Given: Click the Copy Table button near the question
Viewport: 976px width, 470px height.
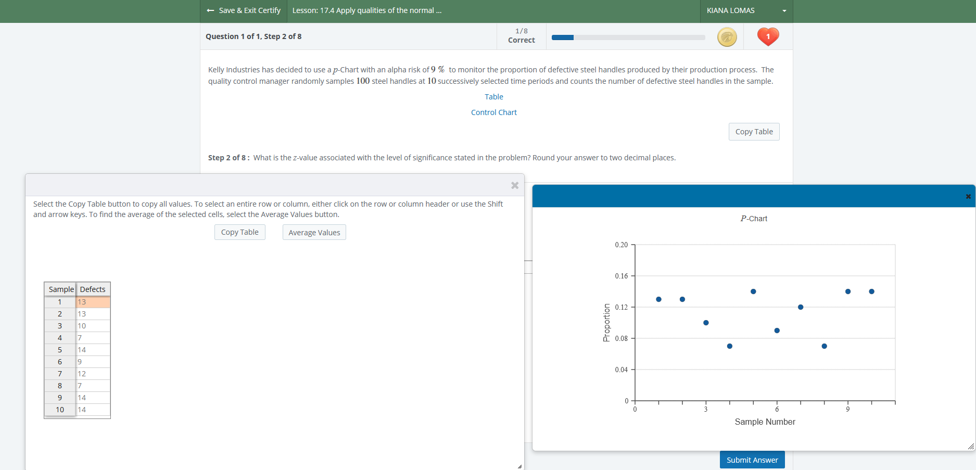Looking at the screenshot, I should click(x=754, y=131).
